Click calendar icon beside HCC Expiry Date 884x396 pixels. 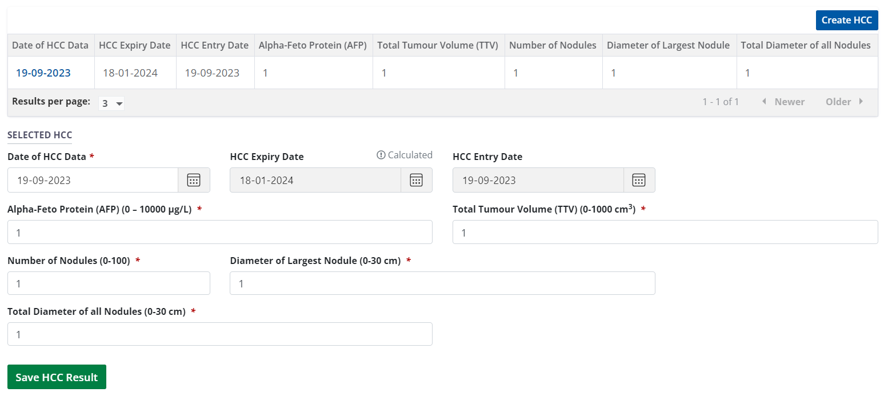416,180
